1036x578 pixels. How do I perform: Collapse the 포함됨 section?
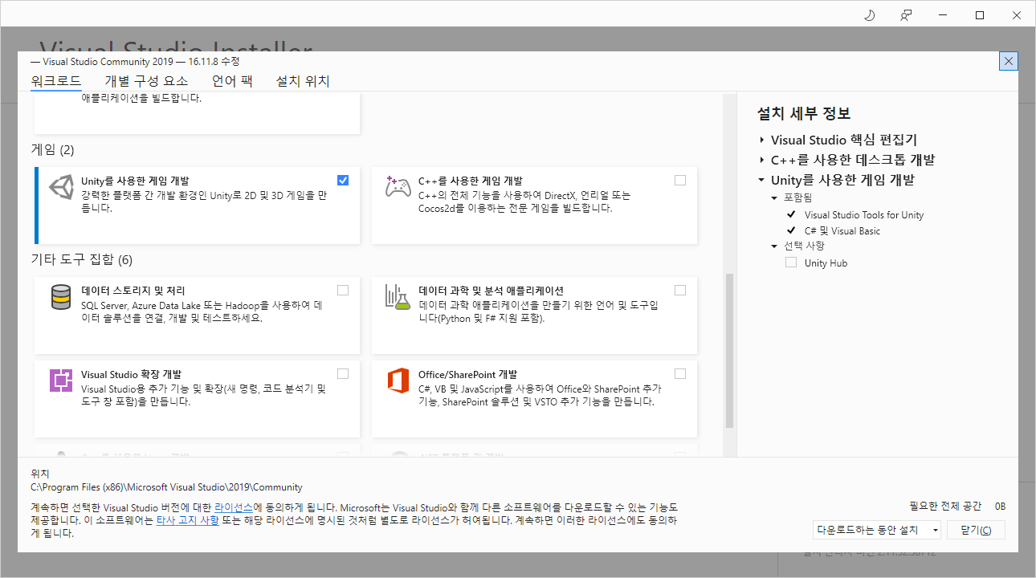pyautogui.click(x=774, y=197)
